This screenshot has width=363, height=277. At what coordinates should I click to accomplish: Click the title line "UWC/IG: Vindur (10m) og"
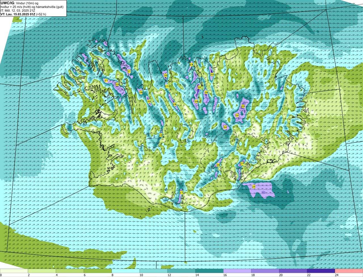click(x=19, y=3)
